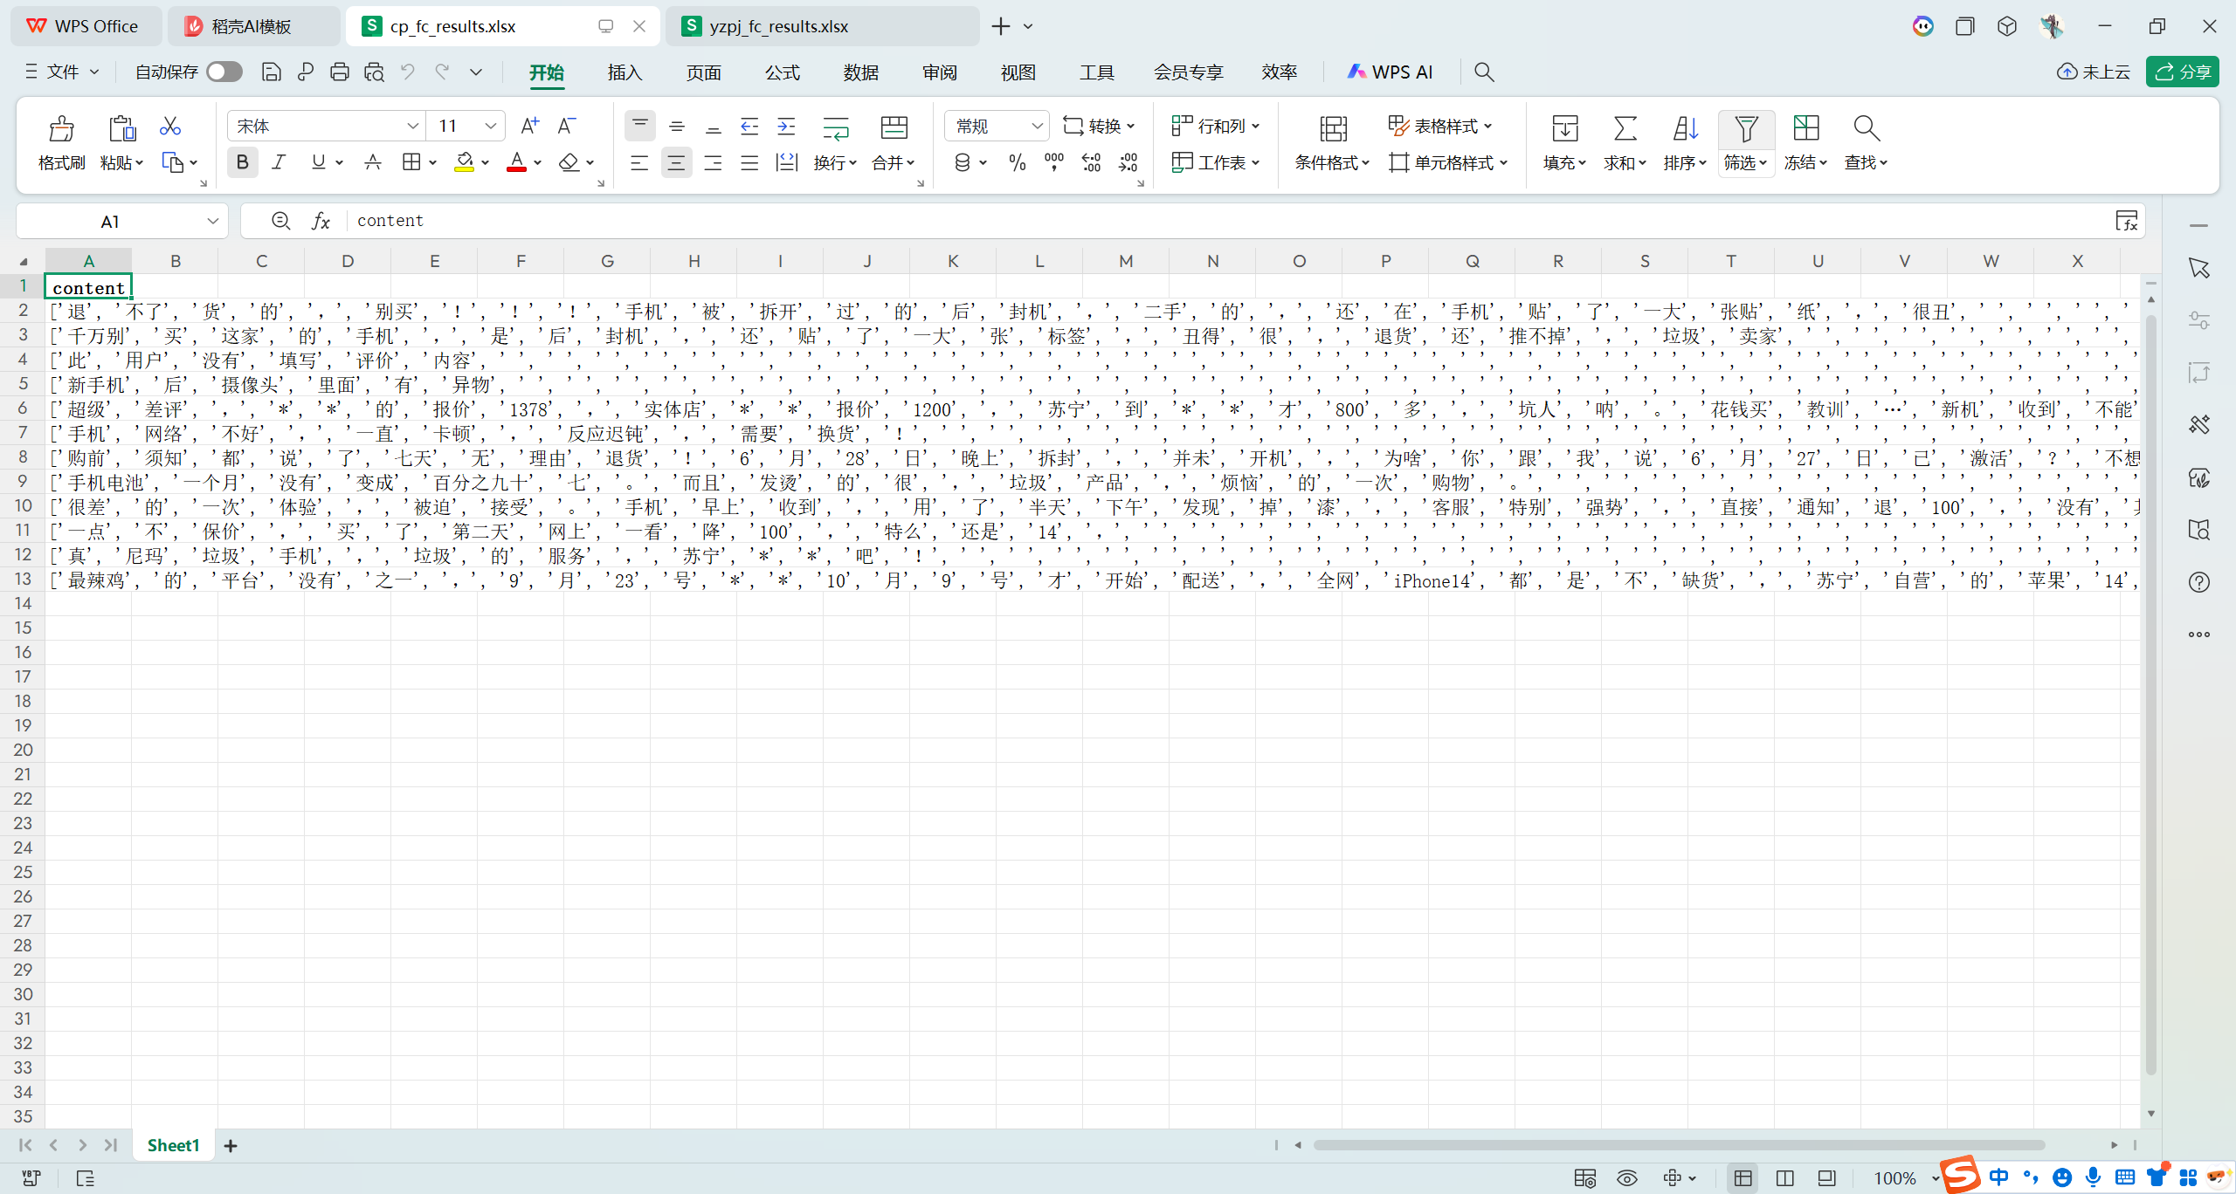Click the thousands separator icon

pos(1054,162)
